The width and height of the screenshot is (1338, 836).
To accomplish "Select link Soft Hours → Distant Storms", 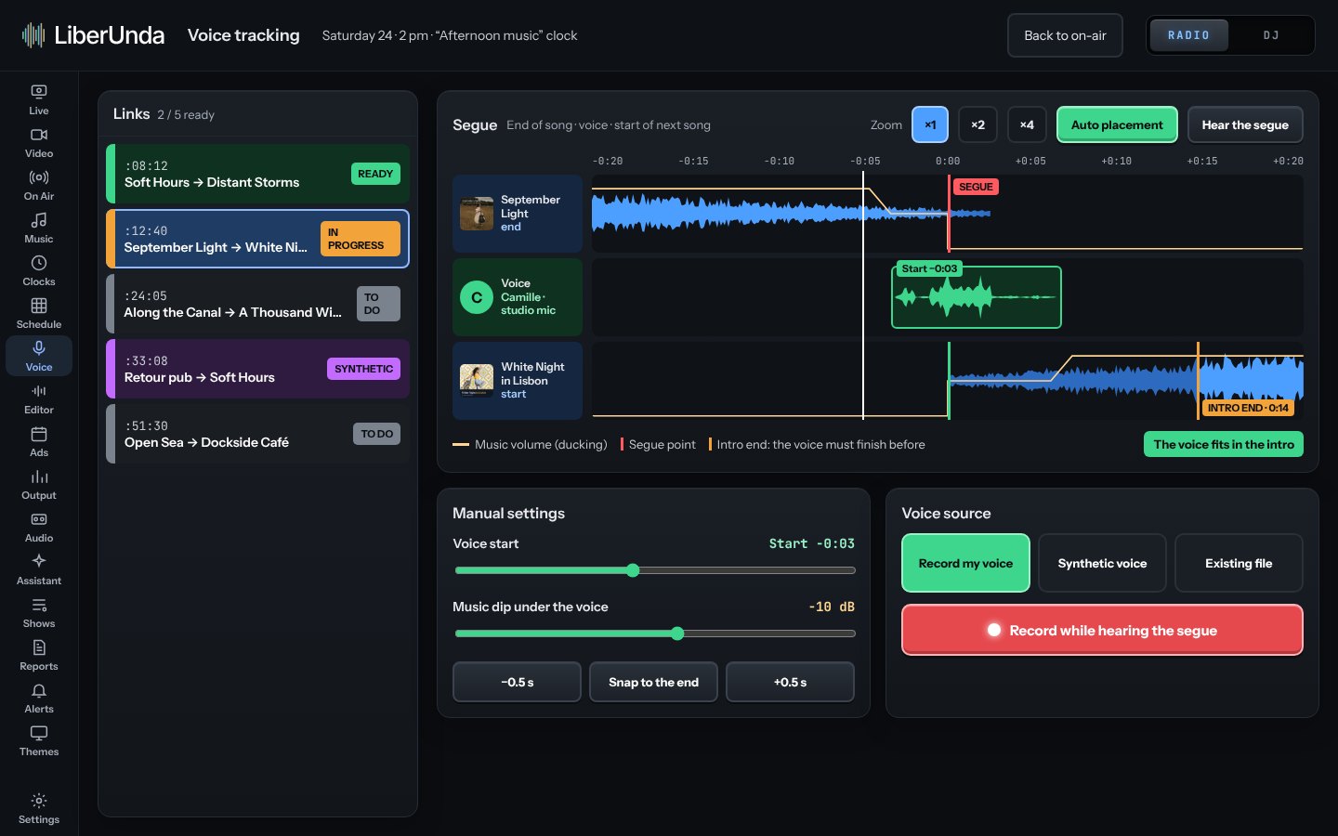I will click(x=257, y=174).
